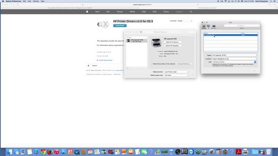
Task: Open Safari from the Dock
Action: click(x=36, y=152)
